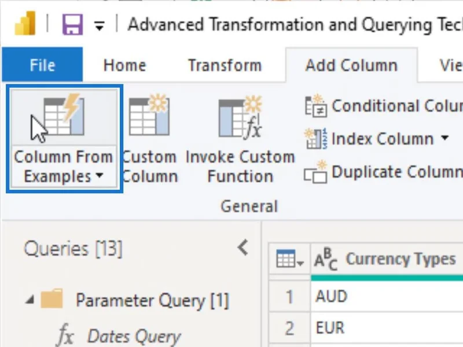463x347 pixels.
Task: Add an Index Column
Action: coord(369,139)
